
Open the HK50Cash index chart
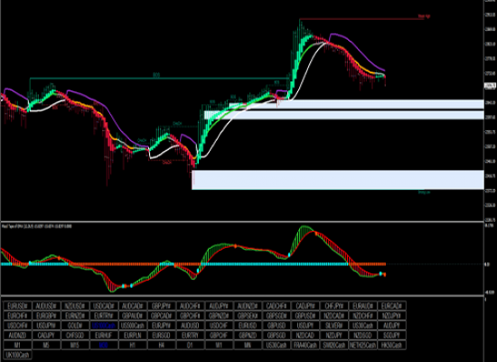(391, 345)
